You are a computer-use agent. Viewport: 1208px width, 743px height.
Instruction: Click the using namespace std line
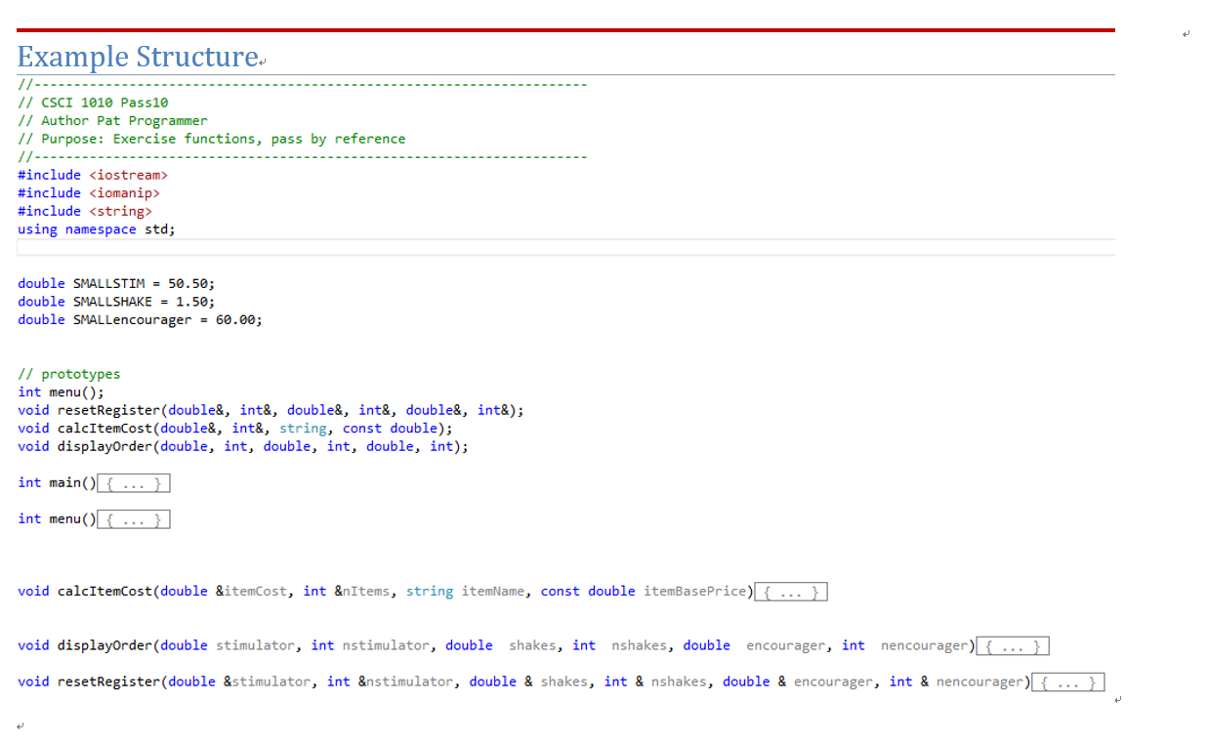point(95,228)
